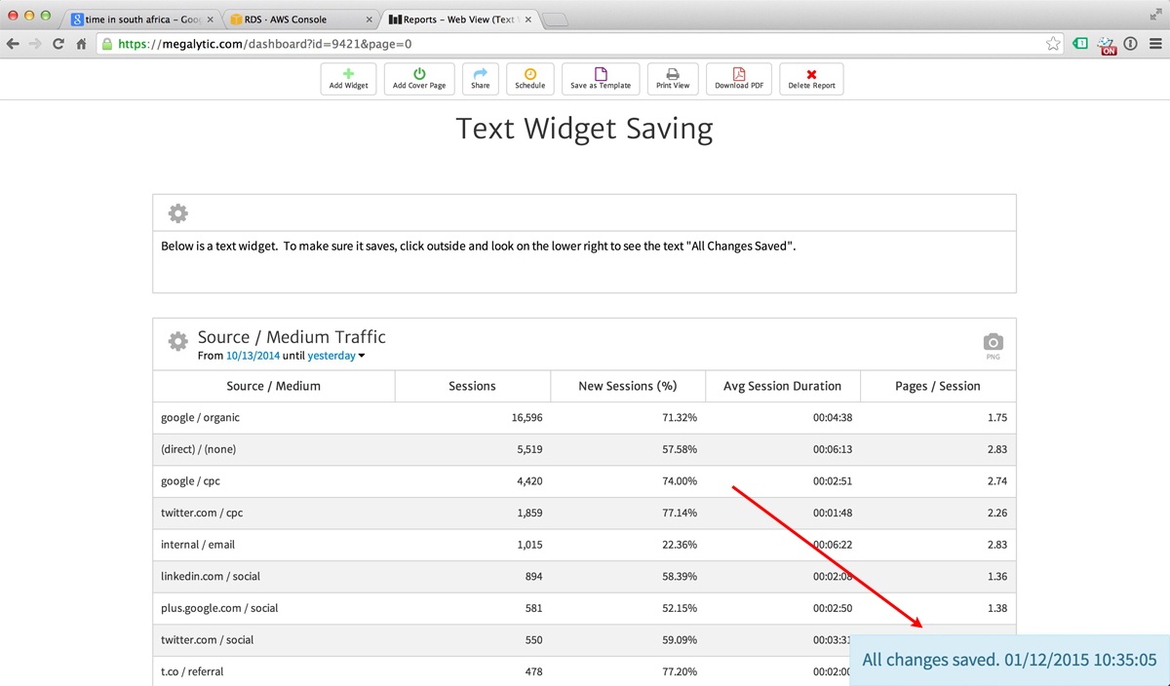Open text widget gear settings

(x=177, y=213)
